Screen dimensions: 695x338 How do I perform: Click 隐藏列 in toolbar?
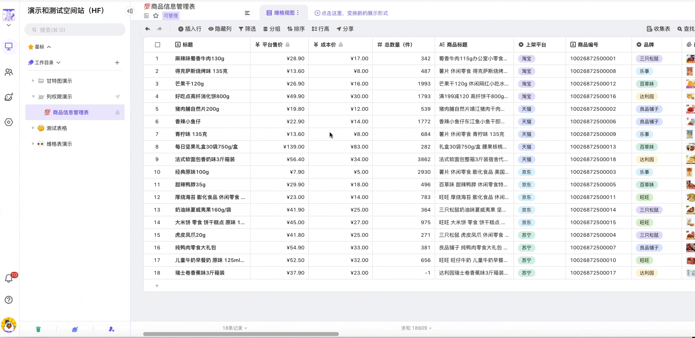220,29
